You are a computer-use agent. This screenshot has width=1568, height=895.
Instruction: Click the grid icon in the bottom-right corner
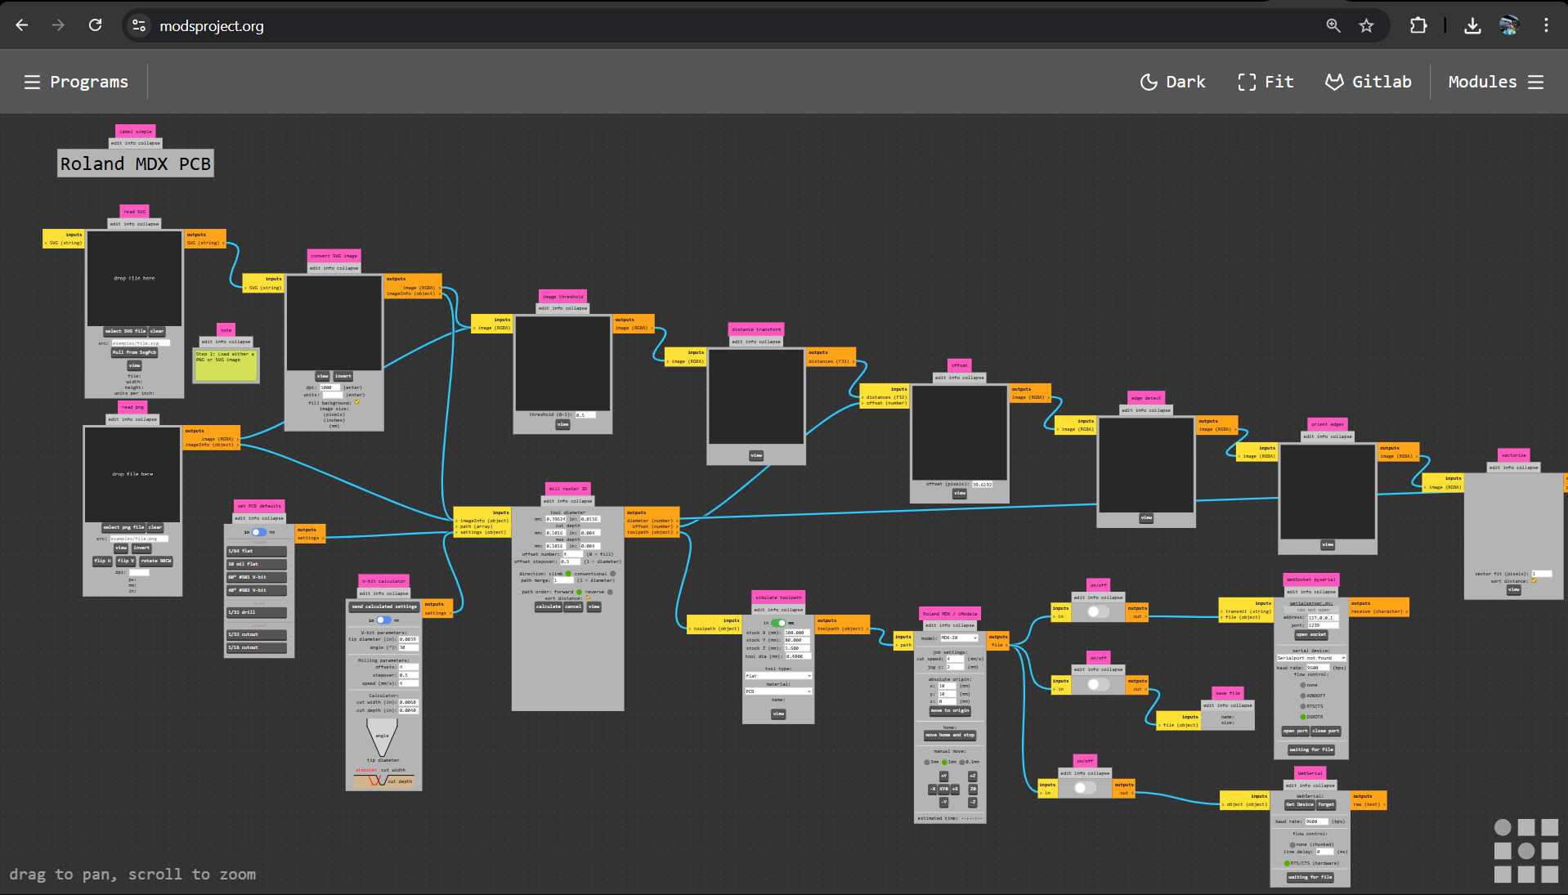[1525, 851]
